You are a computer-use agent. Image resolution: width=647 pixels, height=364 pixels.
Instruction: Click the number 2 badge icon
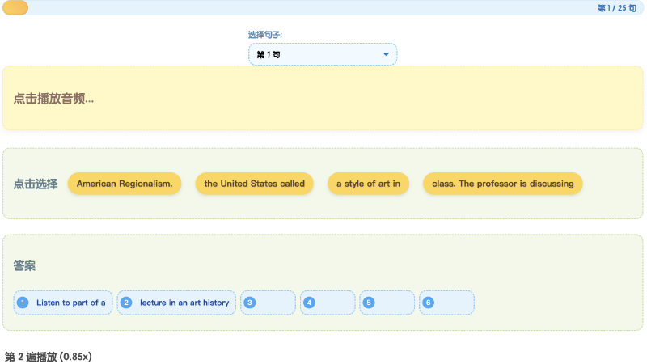(126, 303)
